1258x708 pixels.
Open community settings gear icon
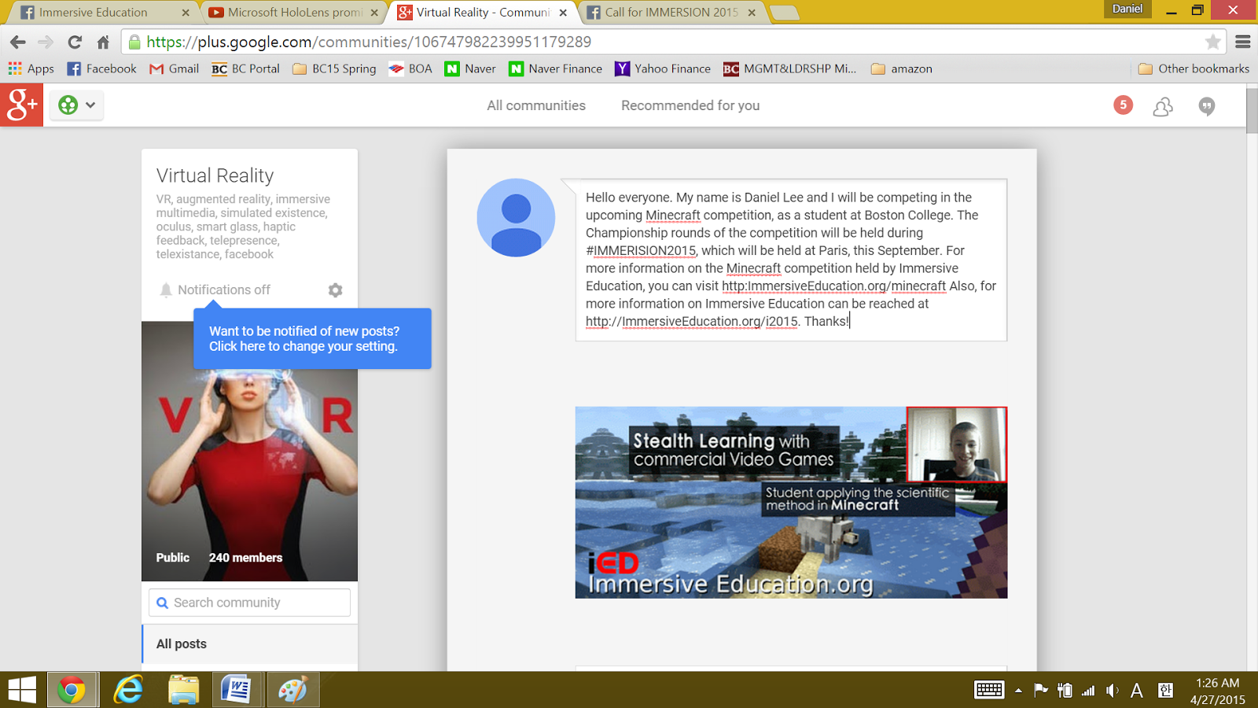[x=336, y=290]
